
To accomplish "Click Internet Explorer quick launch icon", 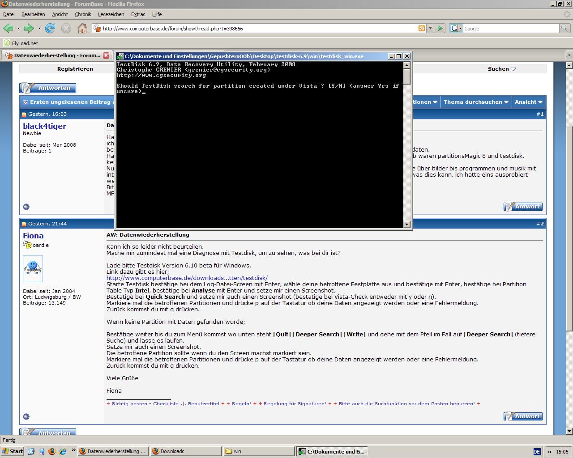I will click(63, 451).
